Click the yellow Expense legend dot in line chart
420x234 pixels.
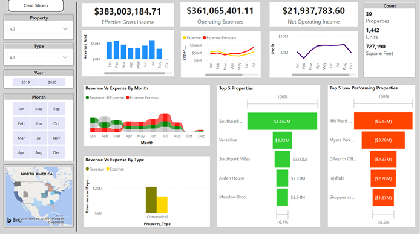tap(185, 37)
